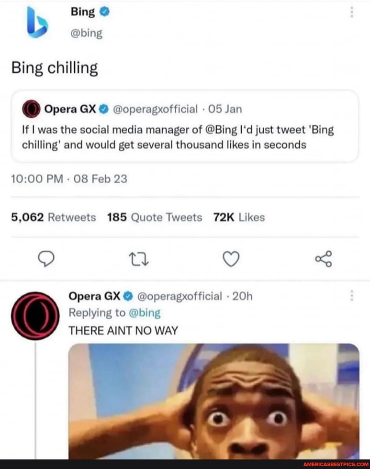Open the share icon on Bing's tweet
The height and width of the screenshot is (469, 370).
coord(323,259)
